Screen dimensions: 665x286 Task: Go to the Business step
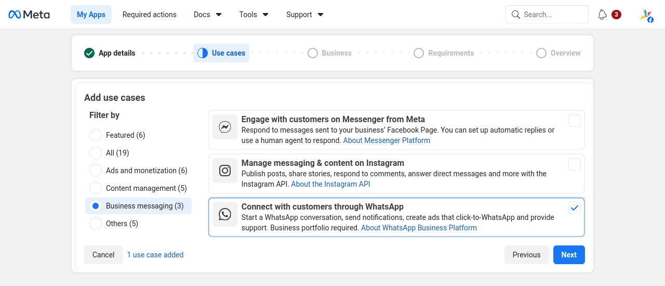[329, 53]
